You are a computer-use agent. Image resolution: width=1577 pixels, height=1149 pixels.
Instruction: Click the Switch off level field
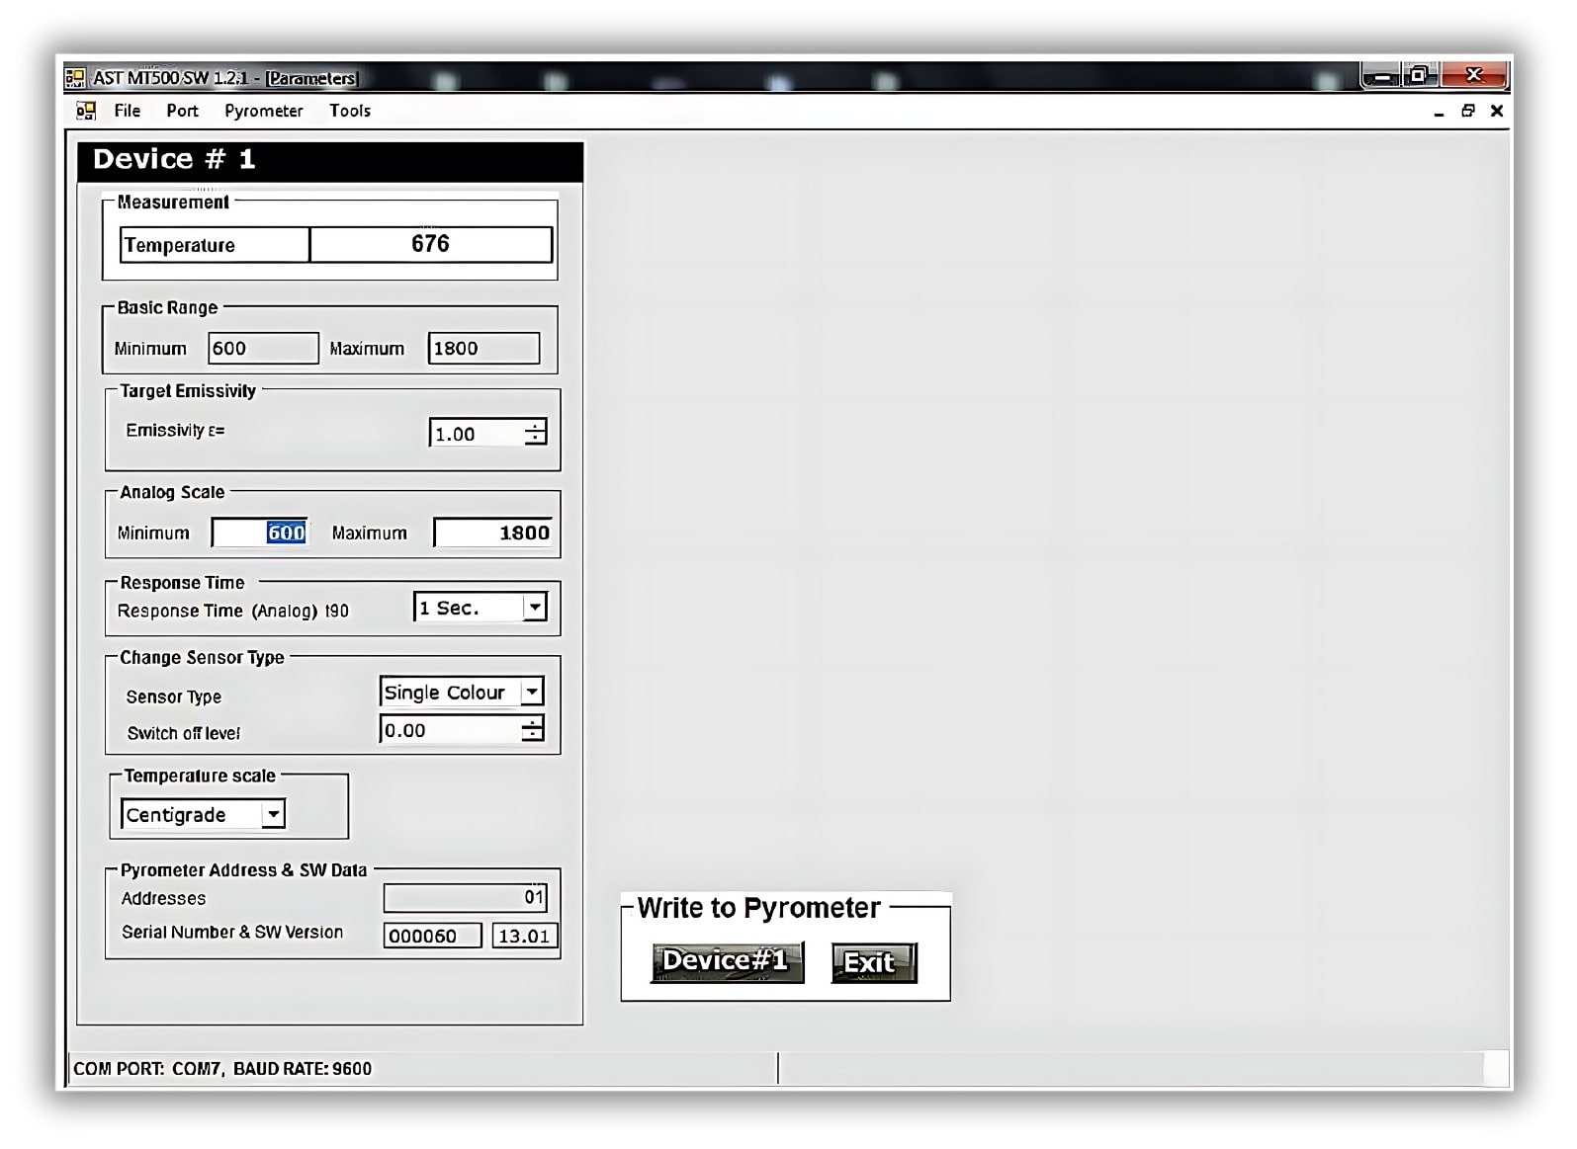tap(451, 730)
